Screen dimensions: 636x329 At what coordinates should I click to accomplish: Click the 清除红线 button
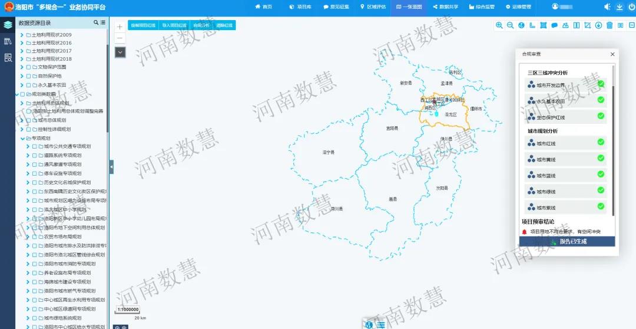(x=224, y=25)
